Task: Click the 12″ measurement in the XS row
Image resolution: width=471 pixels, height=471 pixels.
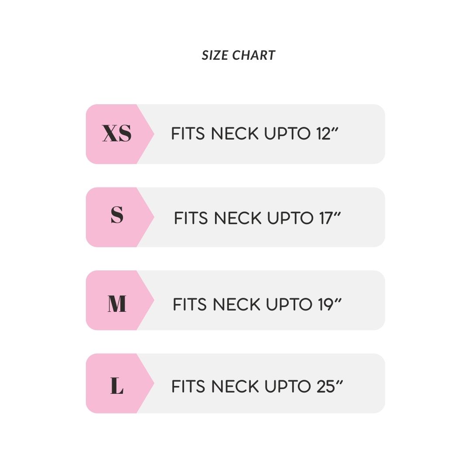Action: pos(328,134)
